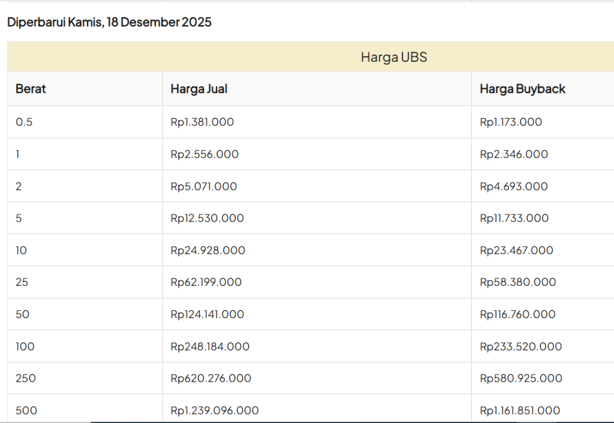
Task: Select the "Berat" column header
Action: [31, 89]
